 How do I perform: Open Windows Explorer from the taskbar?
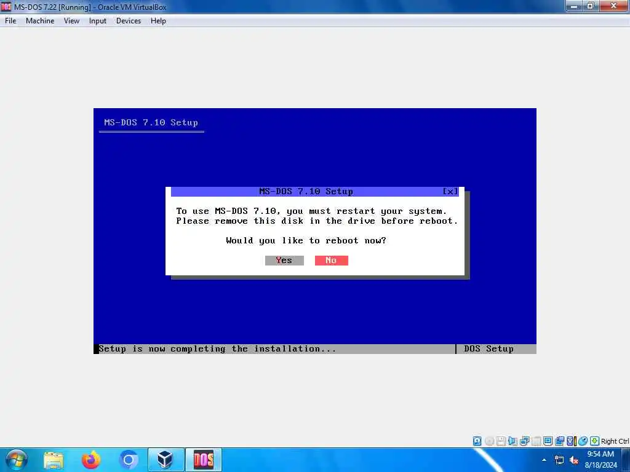53,460
